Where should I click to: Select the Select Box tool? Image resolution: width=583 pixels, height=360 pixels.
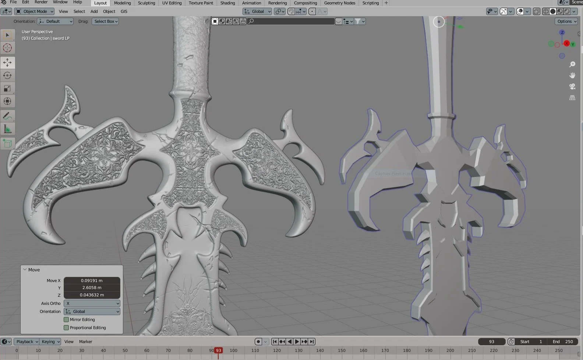7,35
